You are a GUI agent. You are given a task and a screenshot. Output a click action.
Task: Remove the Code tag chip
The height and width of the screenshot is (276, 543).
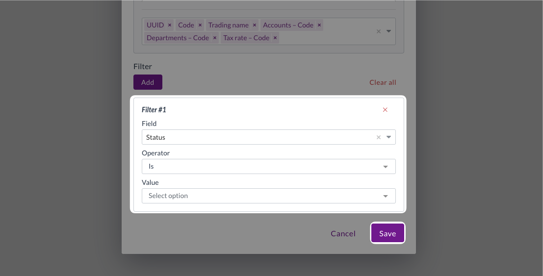(x=200, y=25)
